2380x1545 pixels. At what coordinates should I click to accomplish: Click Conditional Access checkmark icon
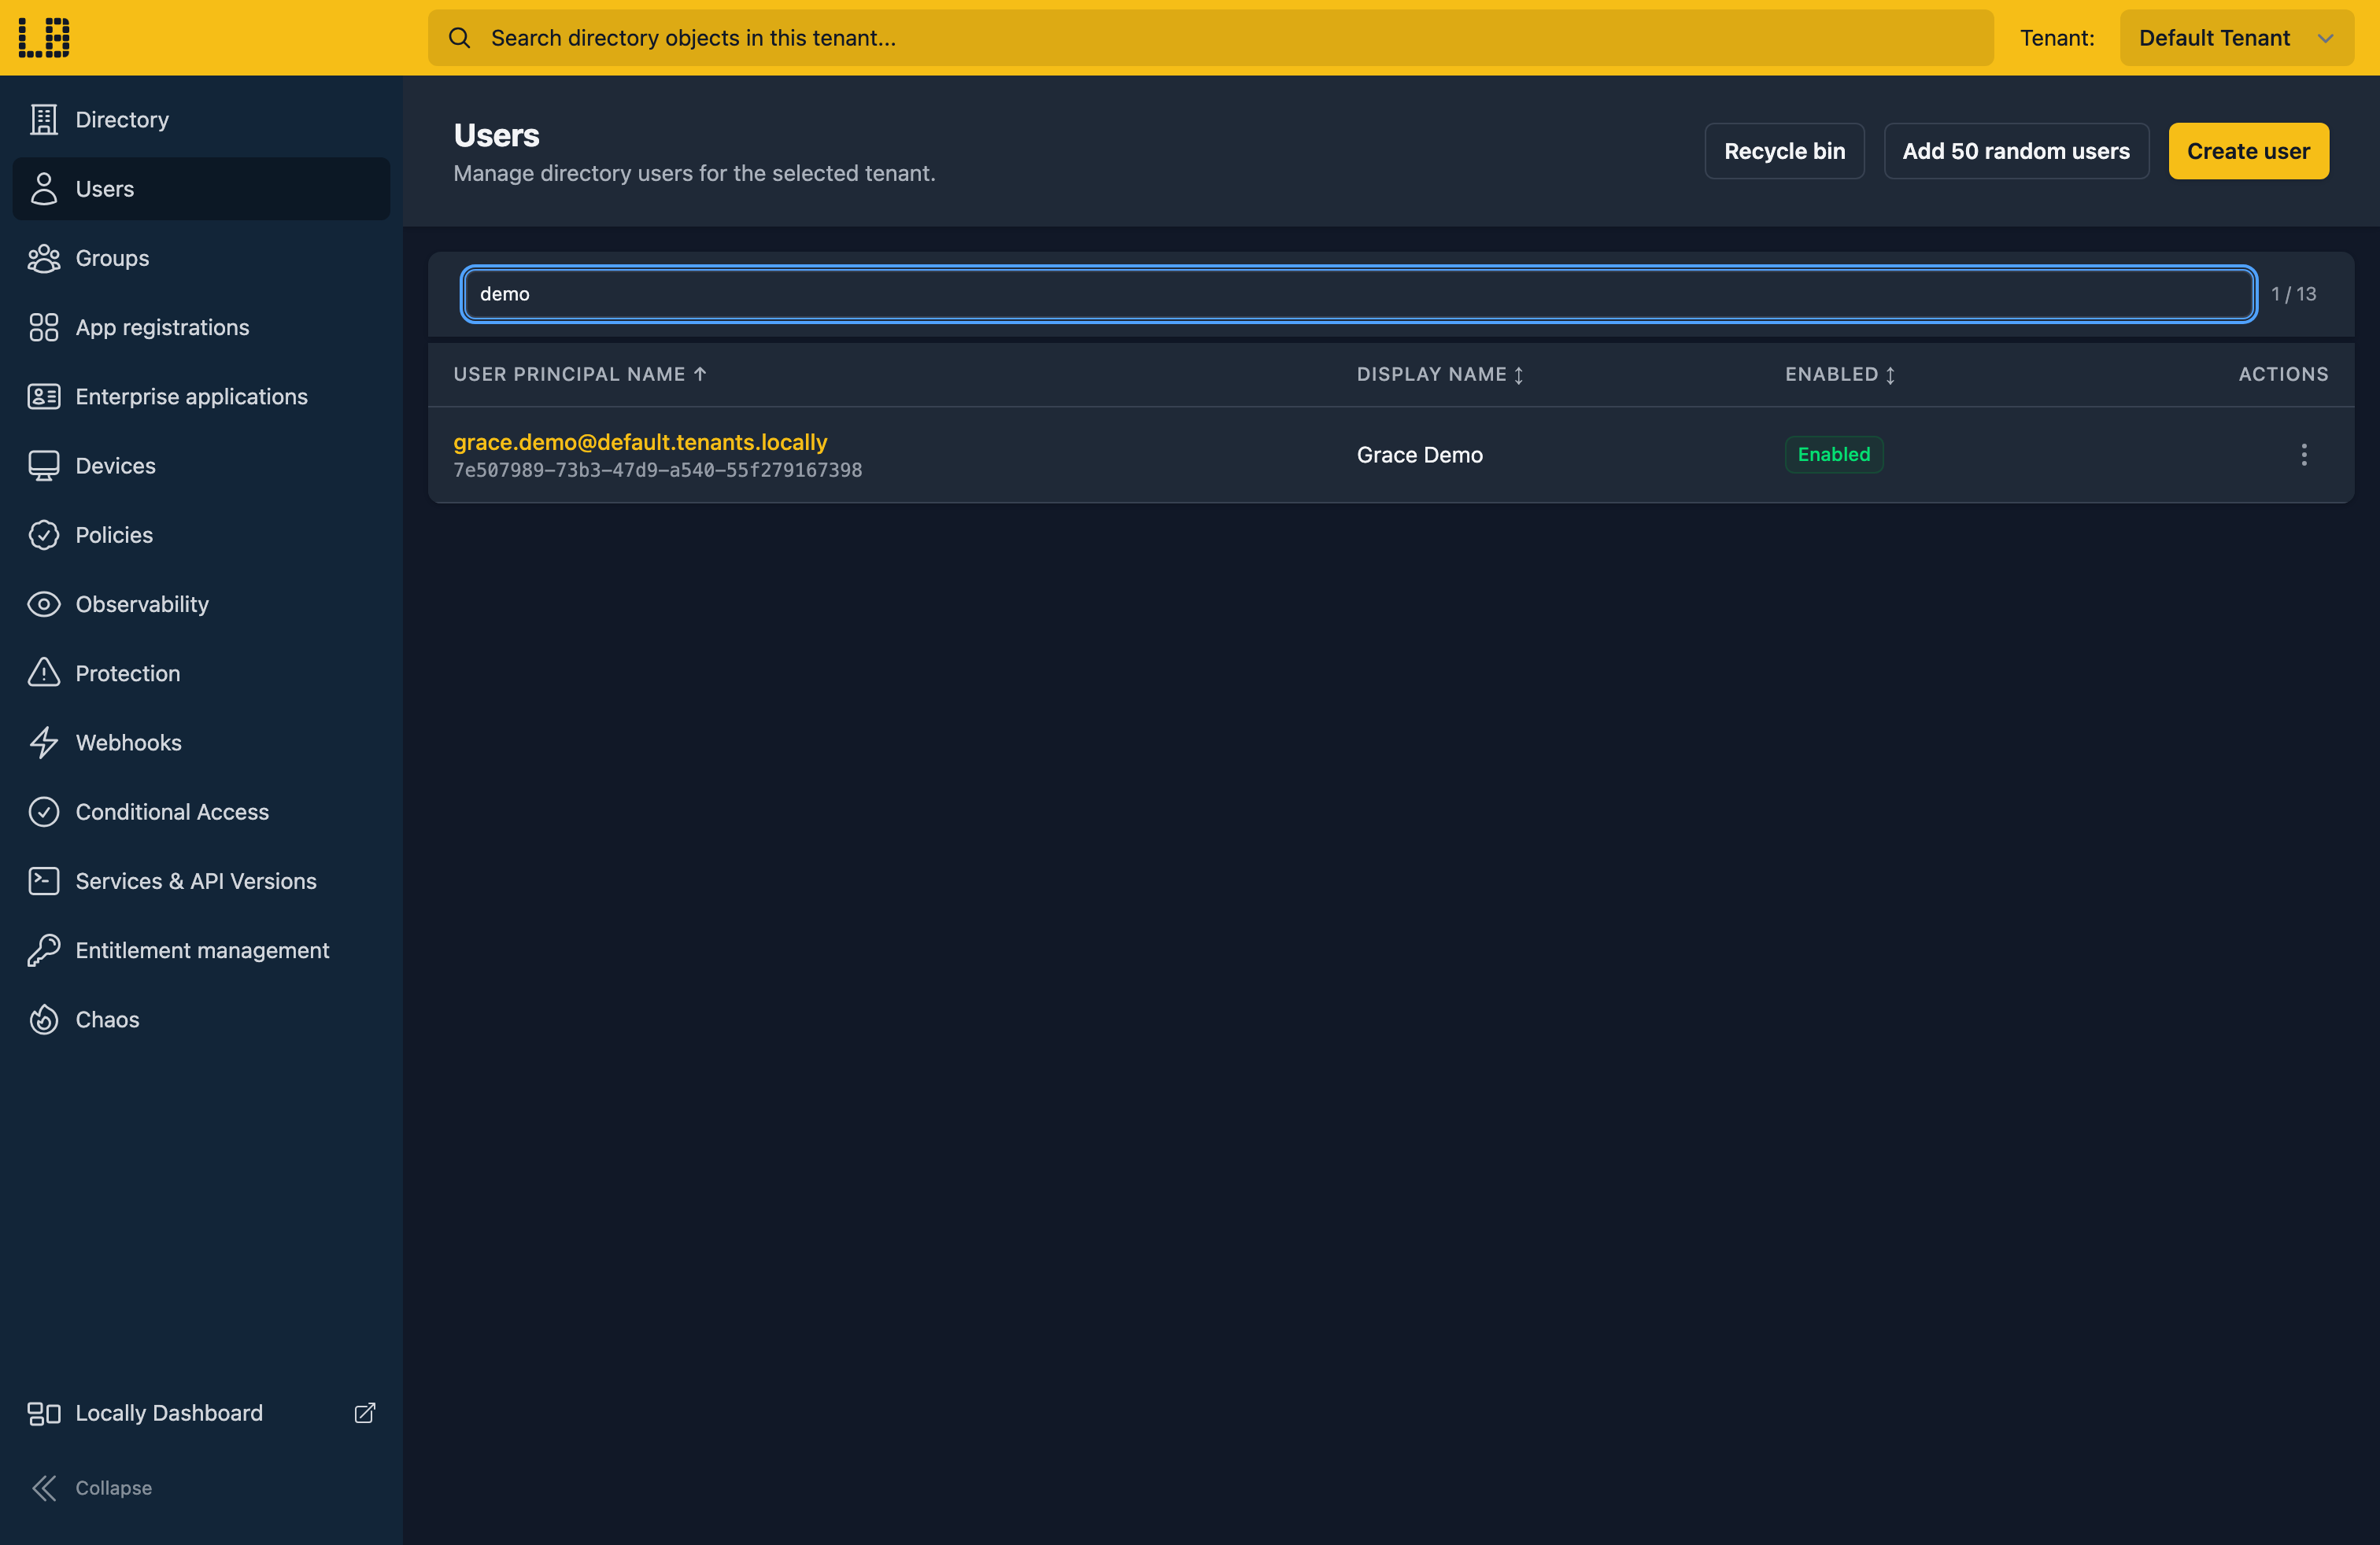(44, 812)
